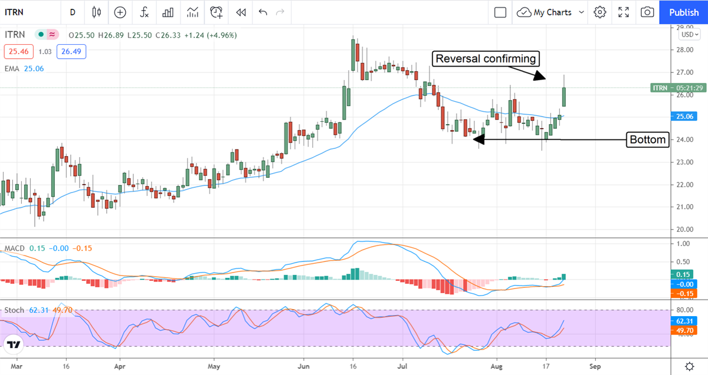This screenshot has height=375, width=708.
Task: Open the My Charts cloud save menu
Action: 551,12
